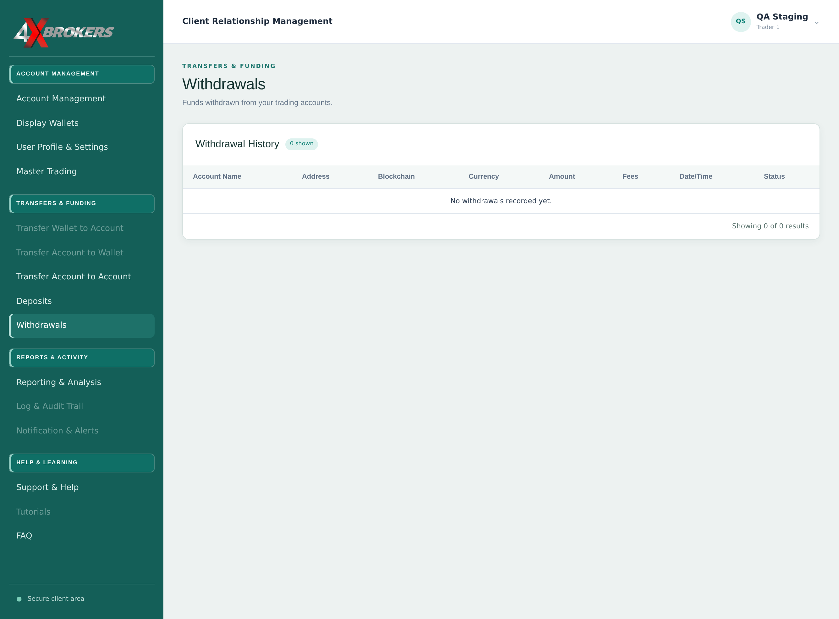
Task: Click the Amount column header
Action: tap(562, 176)
